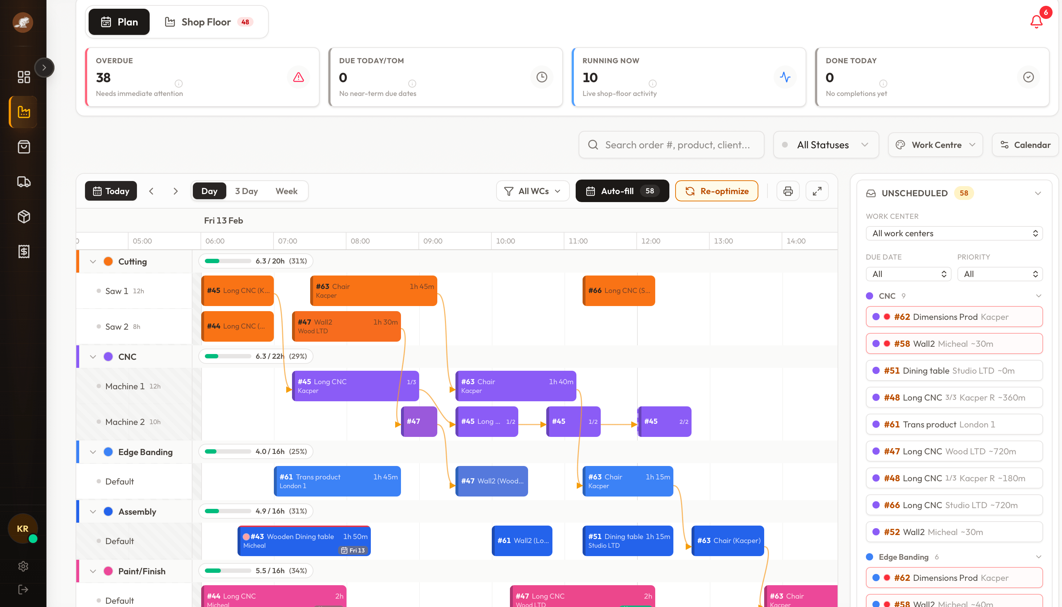The image size is (1062, 607).
Task: Open the notifications bell
Action: pyautogui.click(x=1036, y=22)
